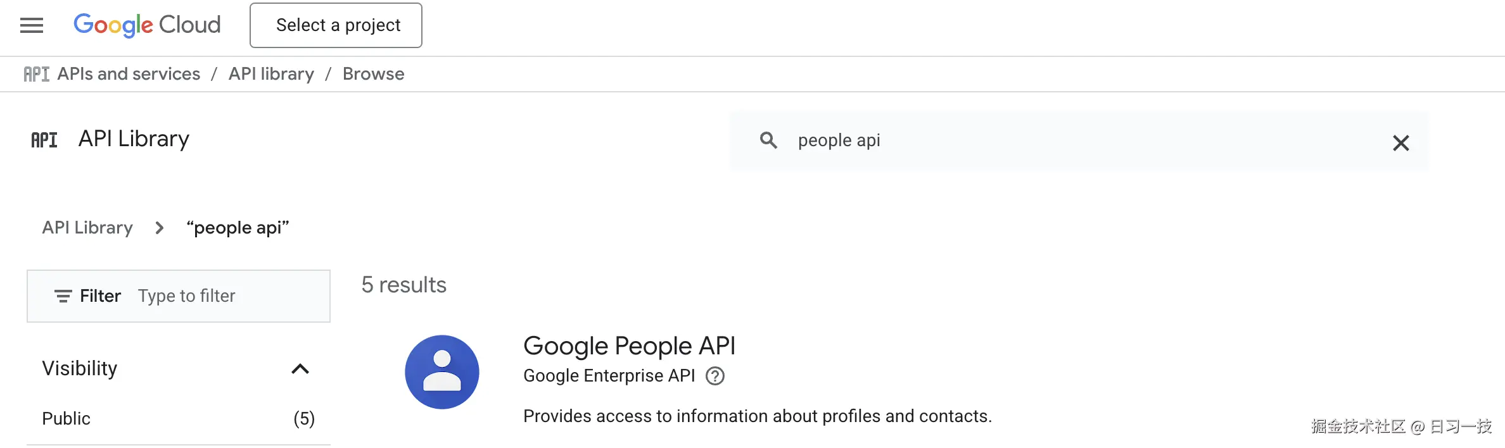Click APIs and services in the breadcrumb
The height and width of the screenshot is (448, 1505).
point(128,73)
